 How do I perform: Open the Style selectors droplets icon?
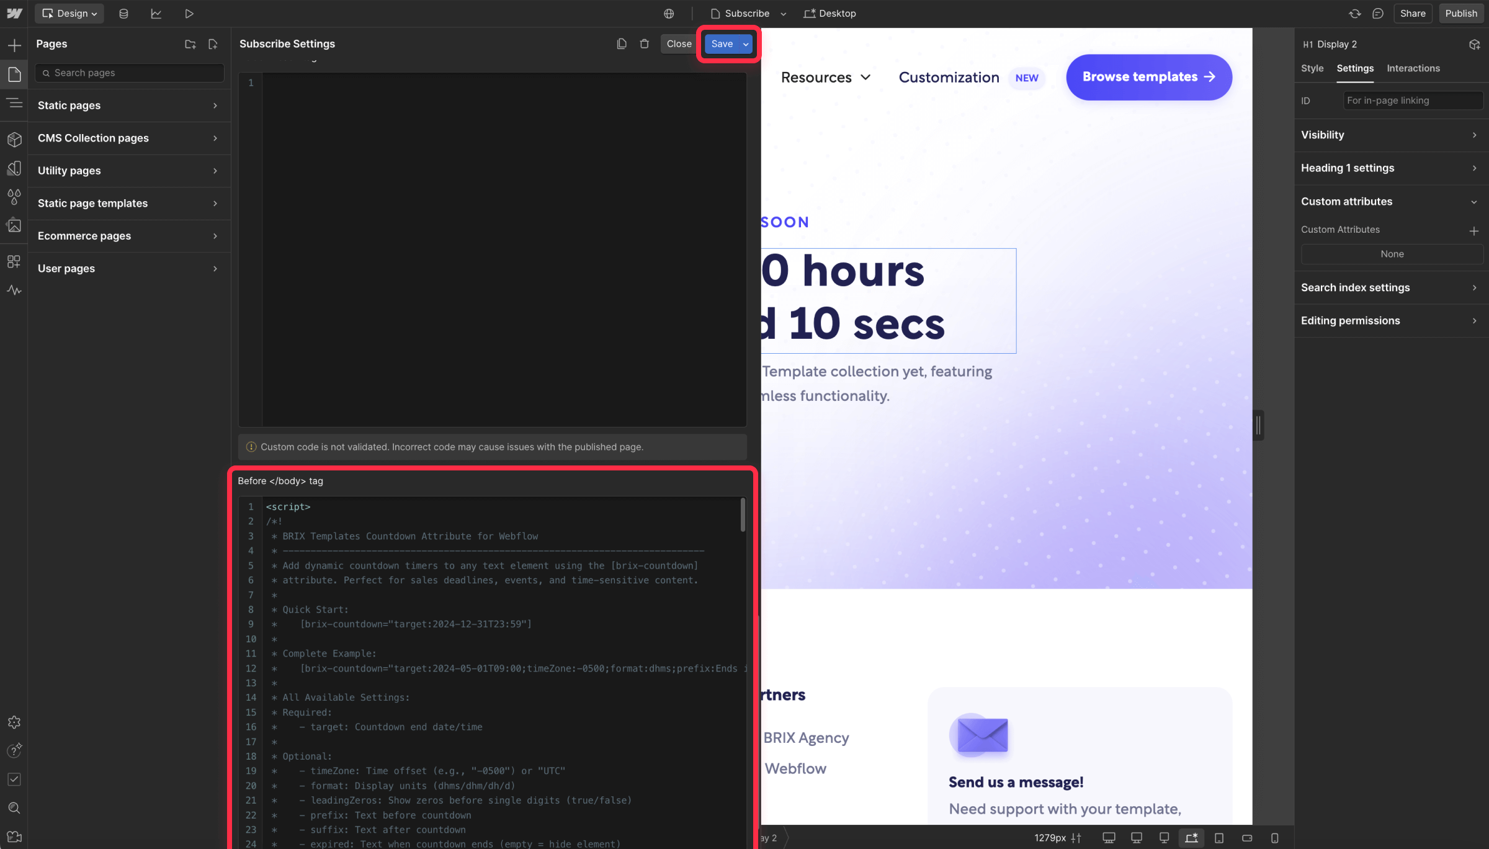coord(14,197)
